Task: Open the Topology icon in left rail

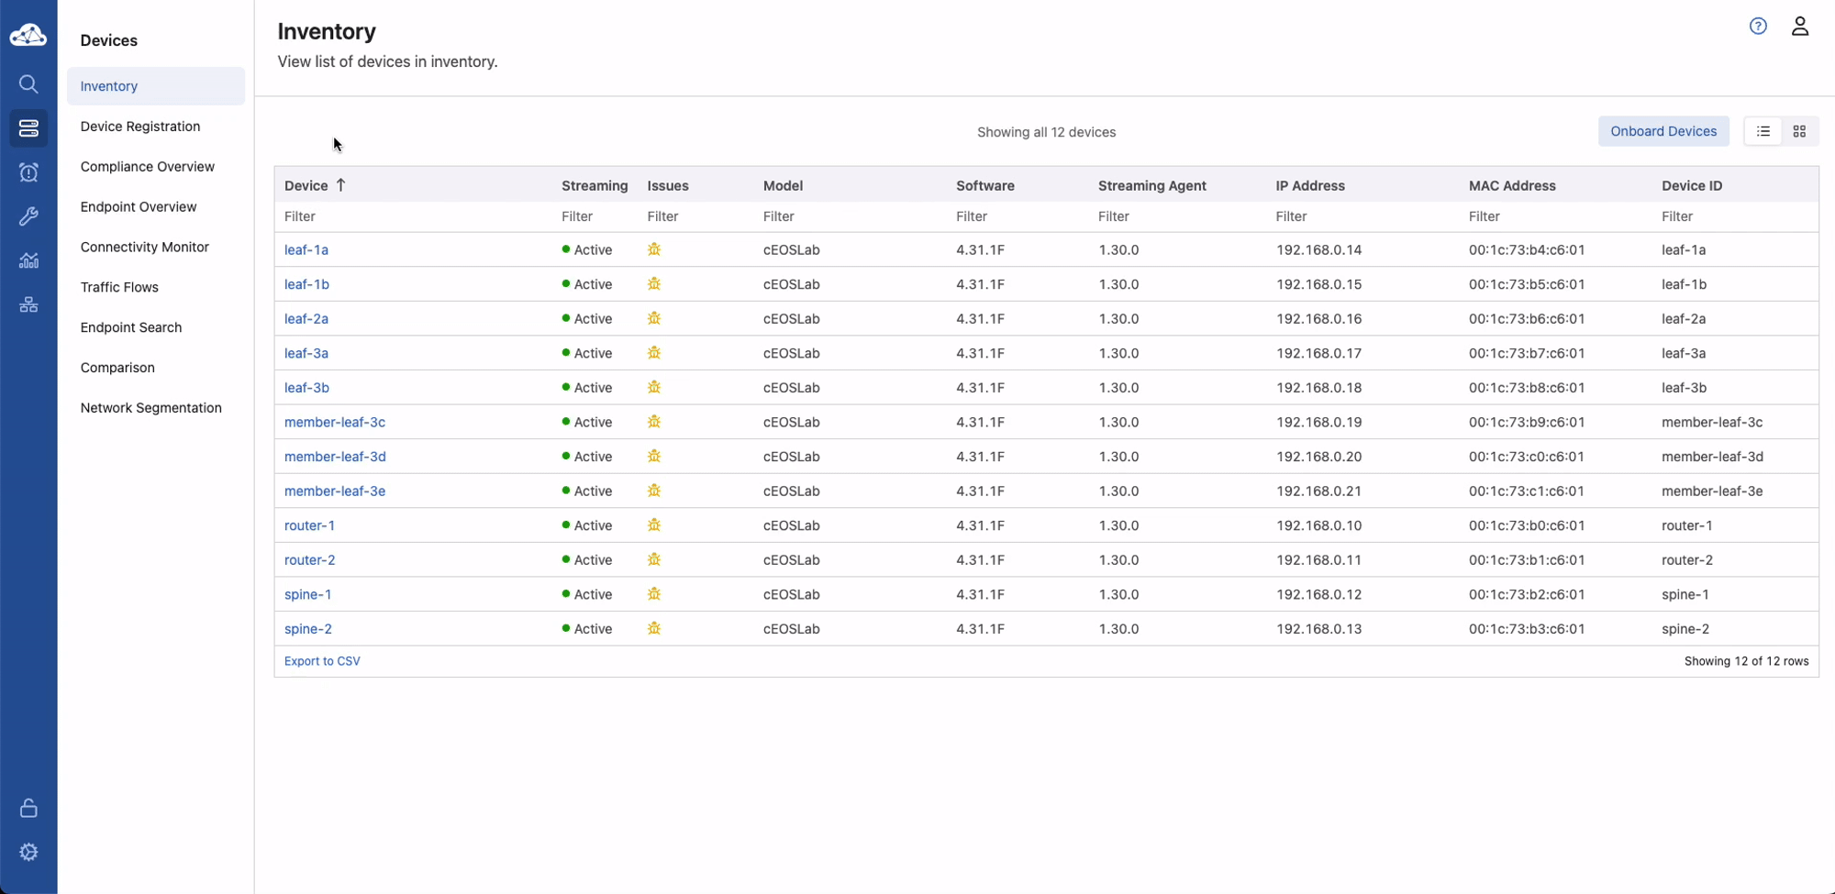Action: (x=28, y=304)
